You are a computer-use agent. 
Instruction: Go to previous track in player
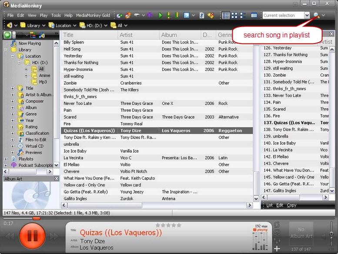click(x=10, y=236)
